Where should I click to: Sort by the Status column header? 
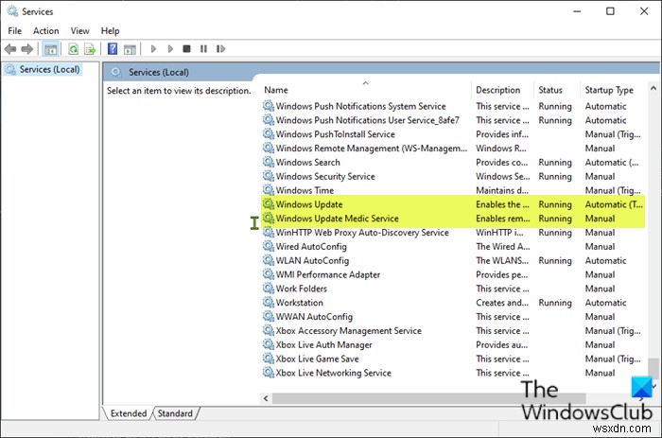(550, 90)
